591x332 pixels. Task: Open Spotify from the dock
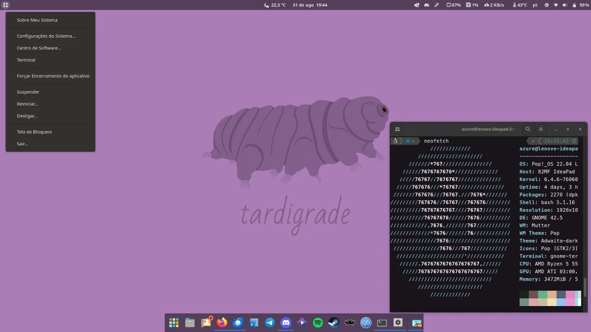point(317,323)
